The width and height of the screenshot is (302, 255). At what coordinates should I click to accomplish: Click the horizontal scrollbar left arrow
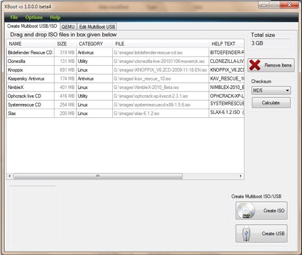point(10,176)
